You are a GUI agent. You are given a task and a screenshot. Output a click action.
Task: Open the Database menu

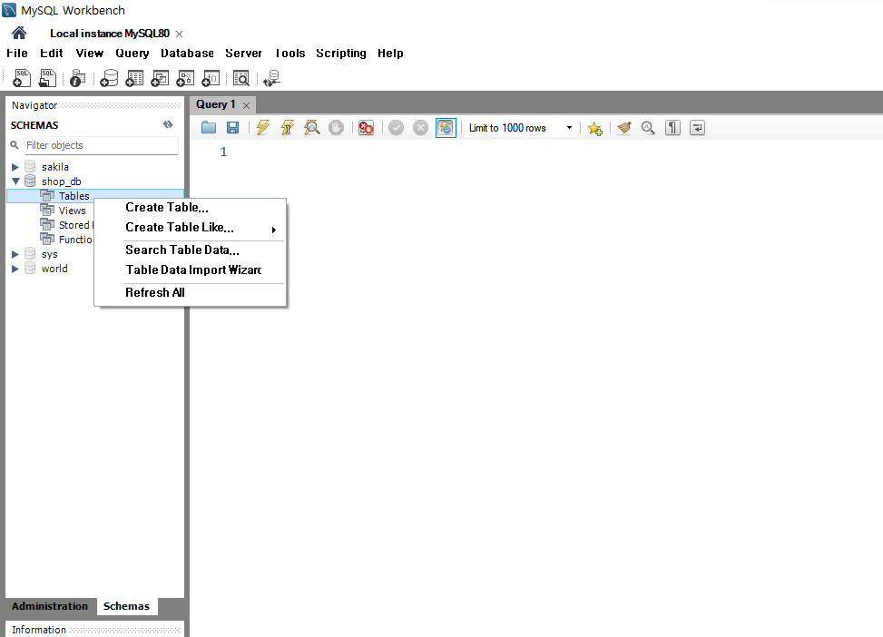click(x=187, y=53)
